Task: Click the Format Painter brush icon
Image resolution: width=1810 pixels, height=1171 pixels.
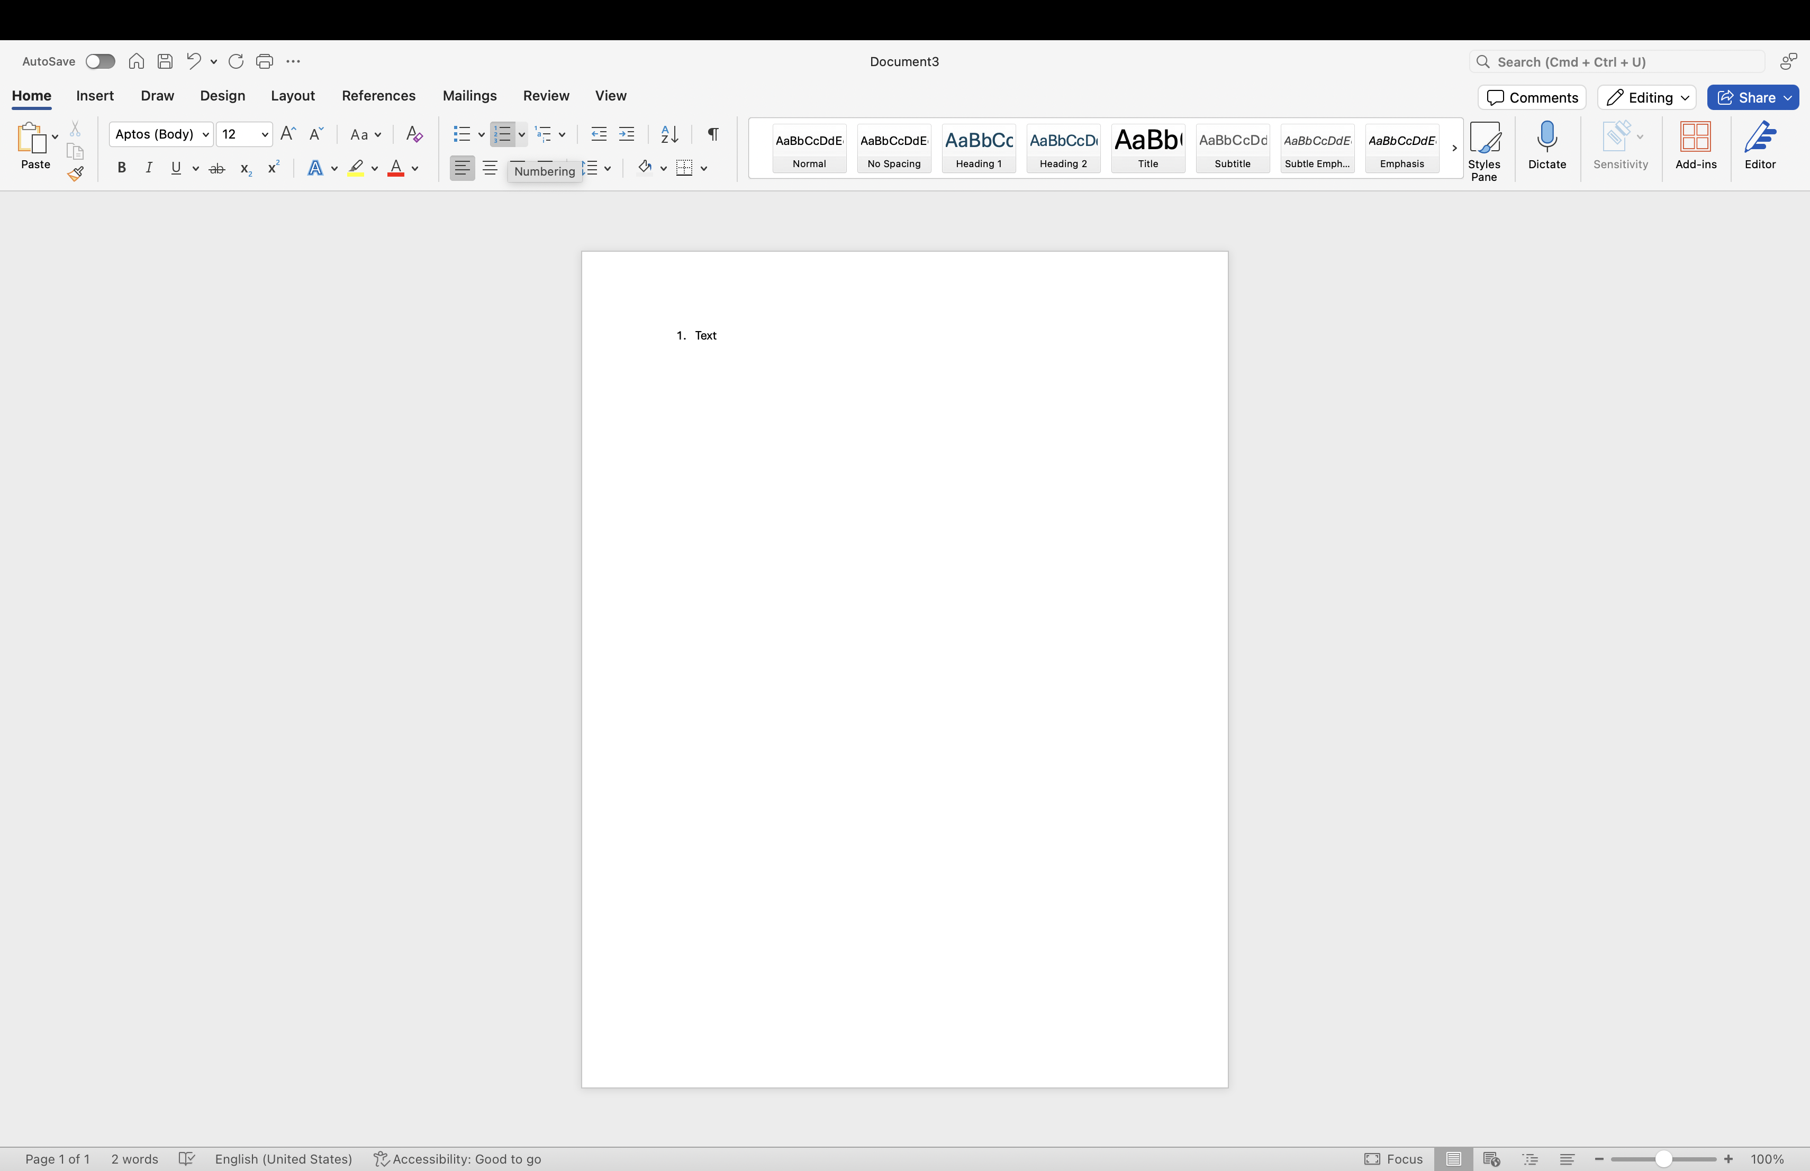Action: point(75,174)
